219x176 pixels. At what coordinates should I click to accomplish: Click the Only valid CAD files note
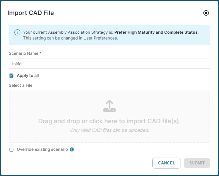click(x=109, y=130)
